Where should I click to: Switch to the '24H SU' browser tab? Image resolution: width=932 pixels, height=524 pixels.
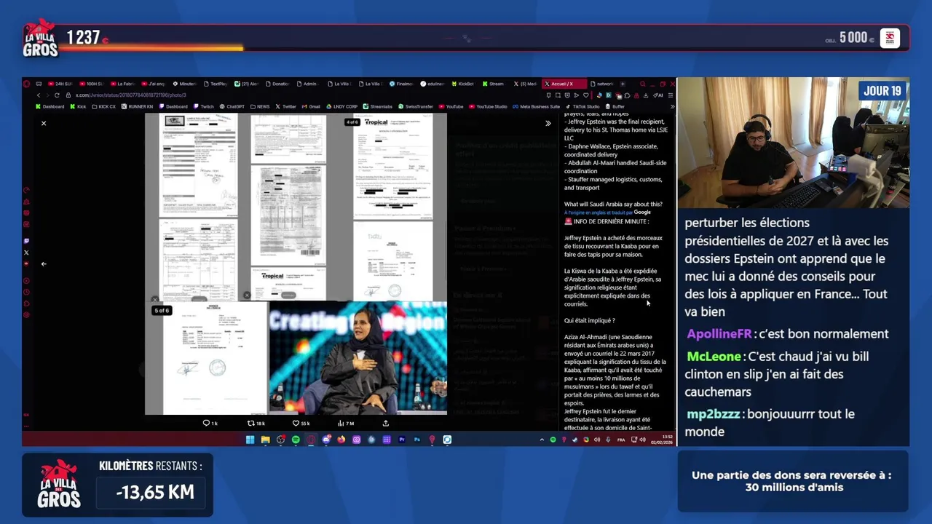[x=60, y=84]
